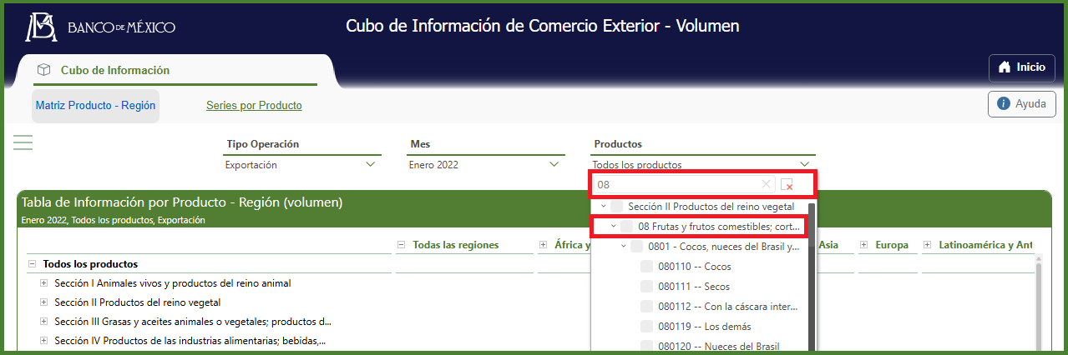The width and height of the screenshot is (1068, 355).
Task: Check the 080110 -- Cocos checkbox
Action: pyautogui.click(x=647, y=267)
